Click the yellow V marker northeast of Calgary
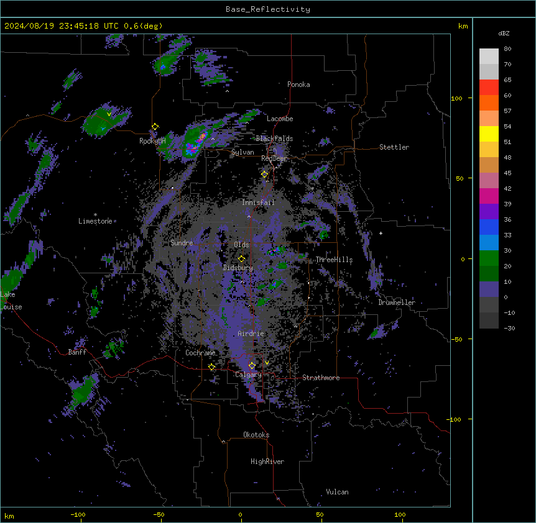This screenshot has width=536, height=523. [267, 363]
